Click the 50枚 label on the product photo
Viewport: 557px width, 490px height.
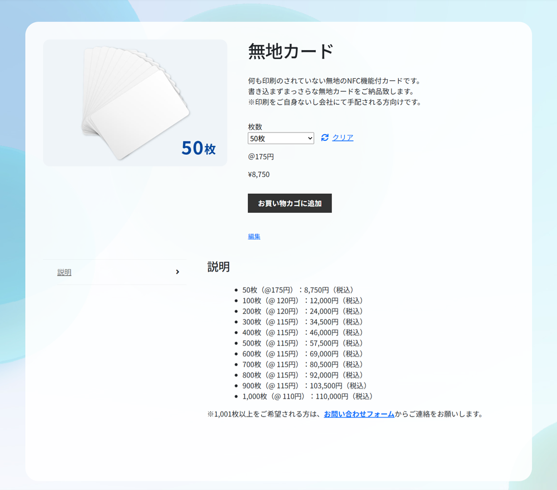coord(198,148)
